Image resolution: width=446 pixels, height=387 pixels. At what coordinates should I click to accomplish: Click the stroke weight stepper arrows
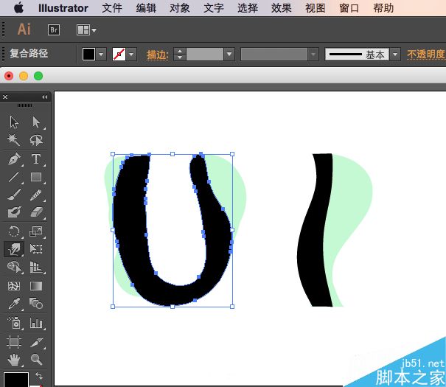point(180,54)
